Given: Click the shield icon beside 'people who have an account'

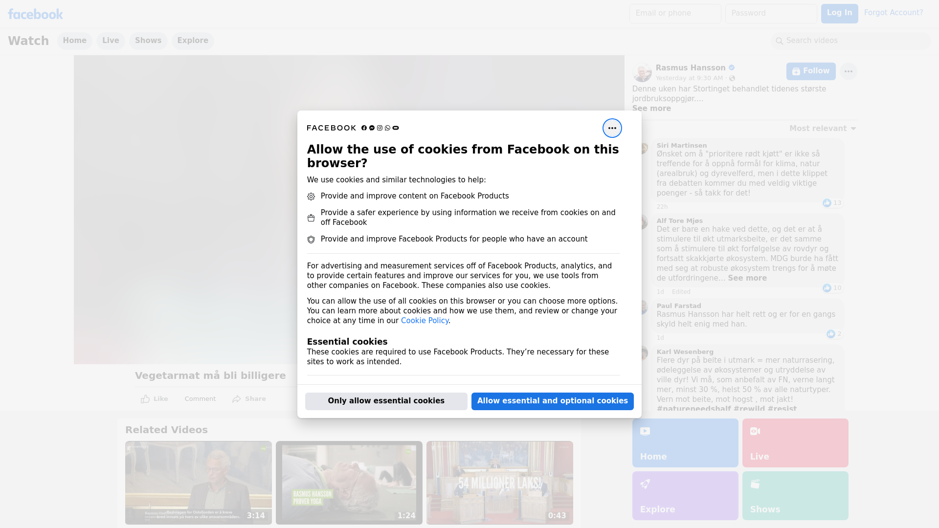Looking at the screenshot, I should click(311, 240).
